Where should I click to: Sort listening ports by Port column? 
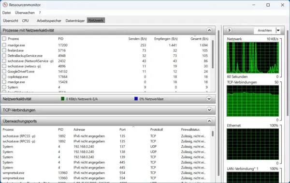tap(122, 129)
